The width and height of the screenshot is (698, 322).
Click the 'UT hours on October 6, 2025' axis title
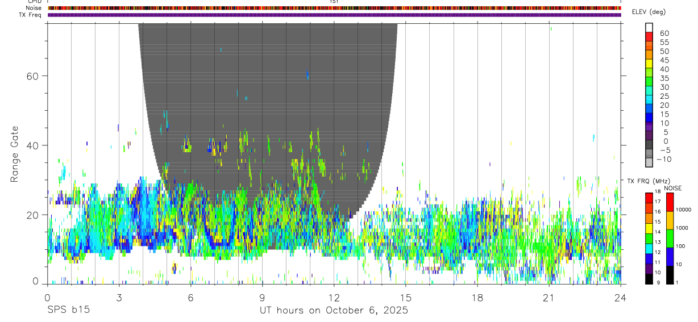click(334, 311)
